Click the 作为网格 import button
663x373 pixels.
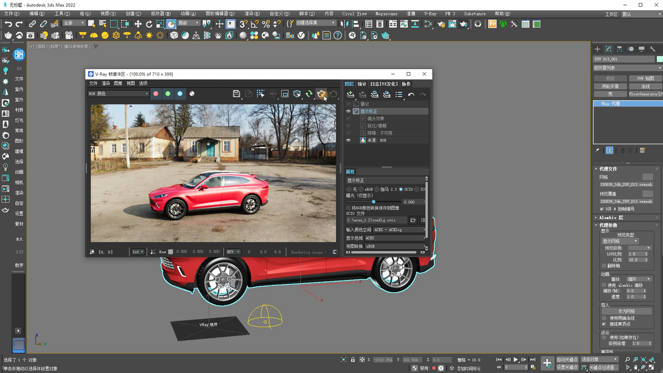click(626, 311)
